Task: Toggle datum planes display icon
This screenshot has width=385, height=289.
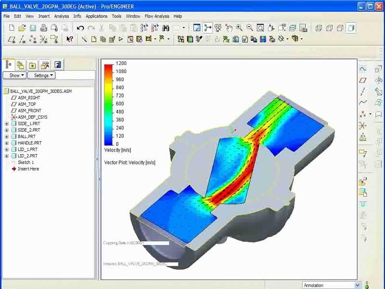Action: [12, 39]
